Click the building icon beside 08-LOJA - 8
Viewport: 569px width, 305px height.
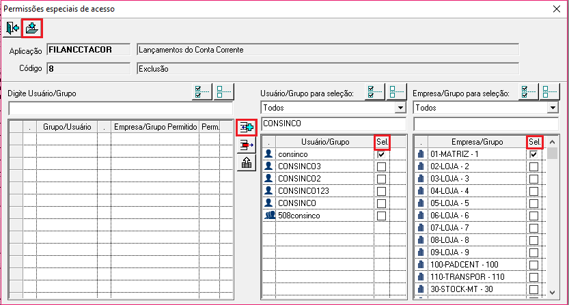pyautogui.click(x=421, y=240)
